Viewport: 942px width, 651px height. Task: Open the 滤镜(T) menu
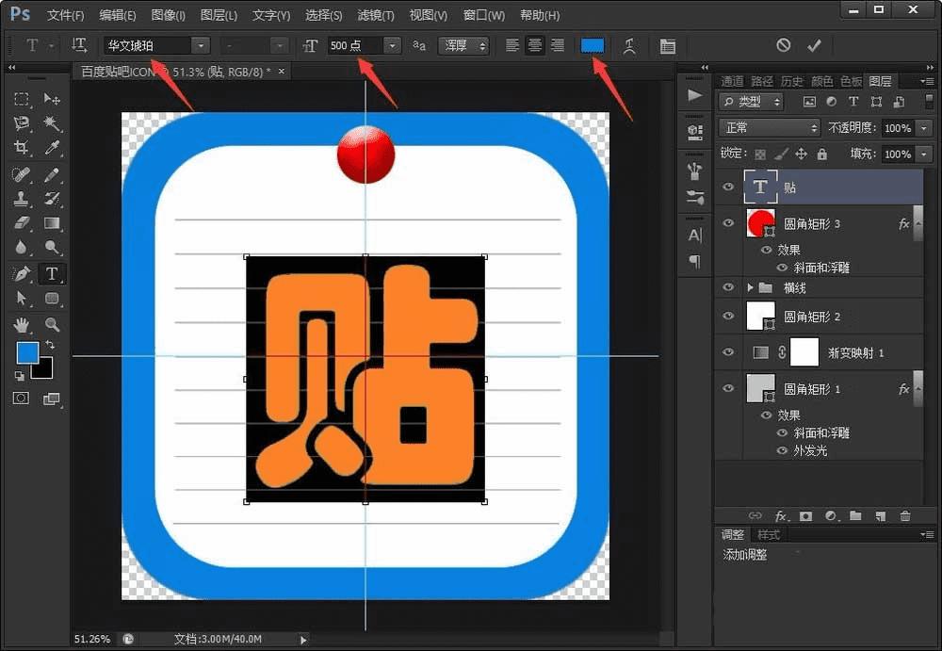(x=376, y=16)
